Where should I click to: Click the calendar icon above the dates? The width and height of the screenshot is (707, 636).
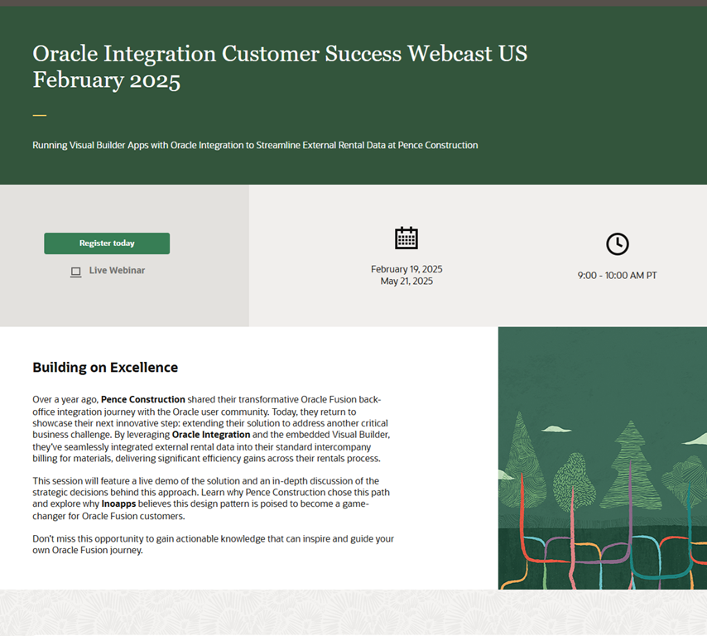(x=406, y=238)
